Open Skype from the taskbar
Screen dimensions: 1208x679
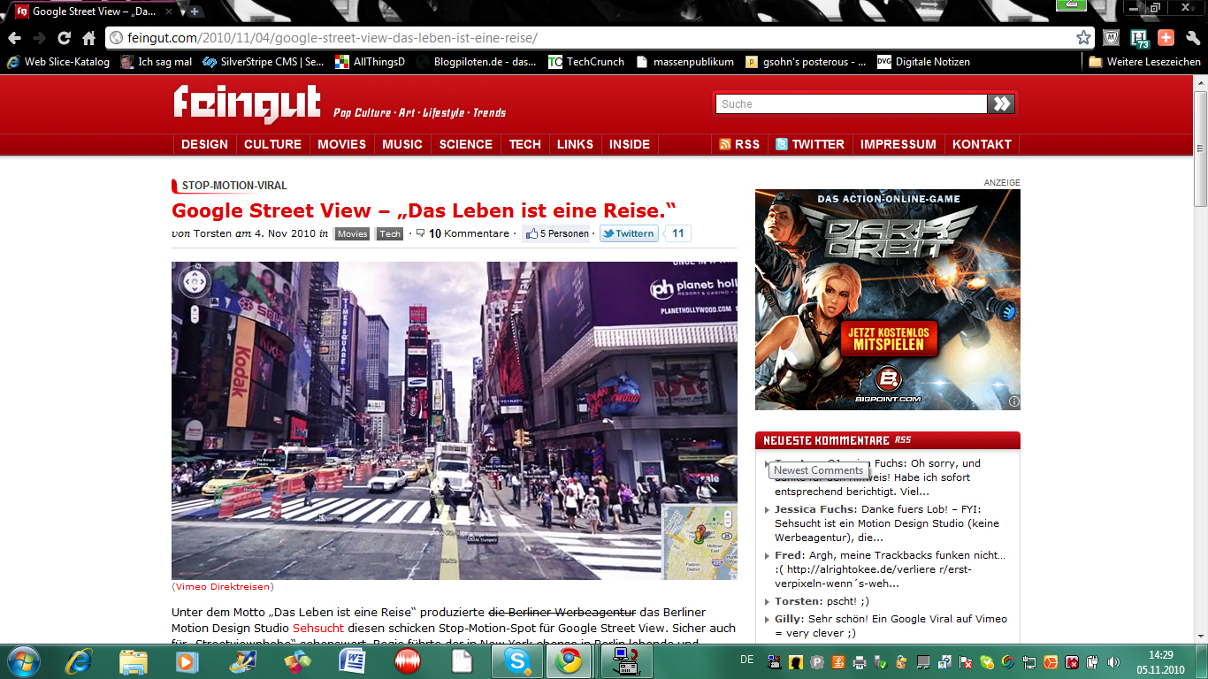(516, 660)
